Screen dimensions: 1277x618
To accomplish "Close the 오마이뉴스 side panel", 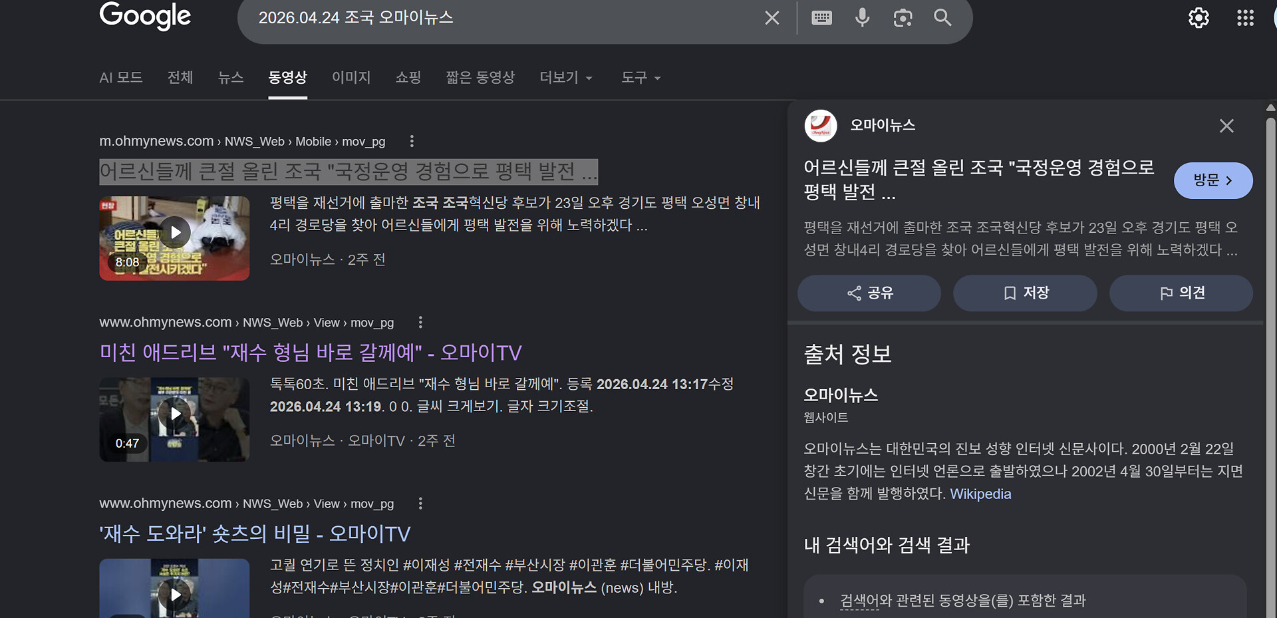I will point(1226,126).
